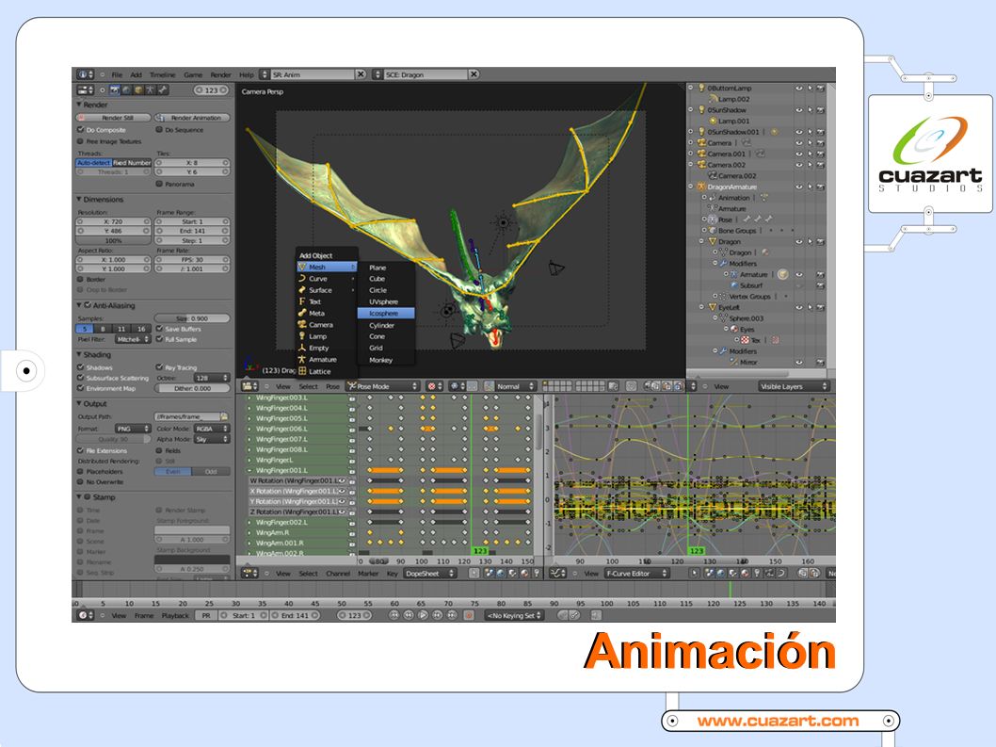Click the folder icon next to output path

pos(224,416)
